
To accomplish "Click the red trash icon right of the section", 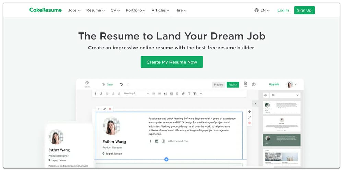I will tap(250, 123).
